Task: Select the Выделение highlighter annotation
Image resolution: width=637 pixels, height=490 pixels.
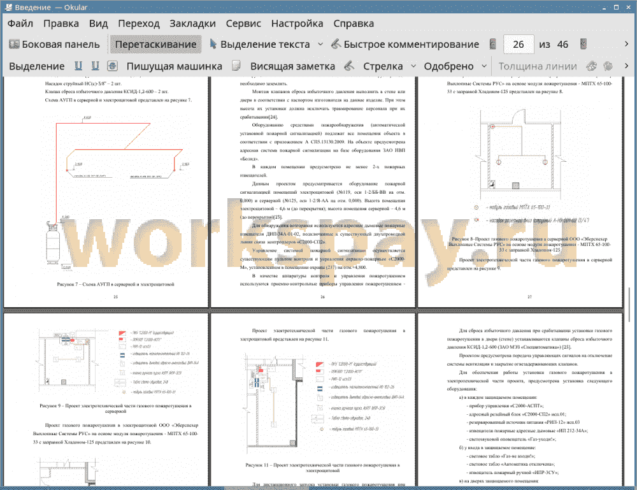Action: (37, 66)
